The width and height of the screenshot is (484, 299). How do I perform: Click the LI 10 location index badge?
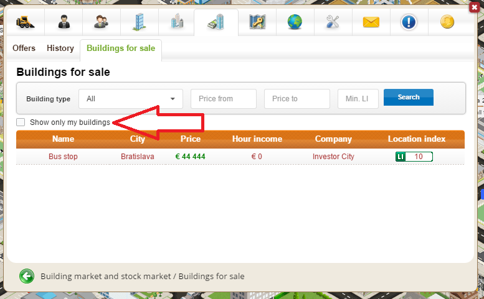414,157
